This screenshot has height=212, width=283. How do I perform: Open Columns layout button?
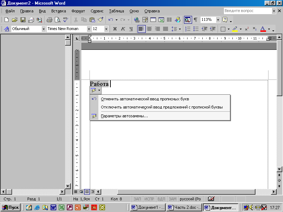pos(169,20)
